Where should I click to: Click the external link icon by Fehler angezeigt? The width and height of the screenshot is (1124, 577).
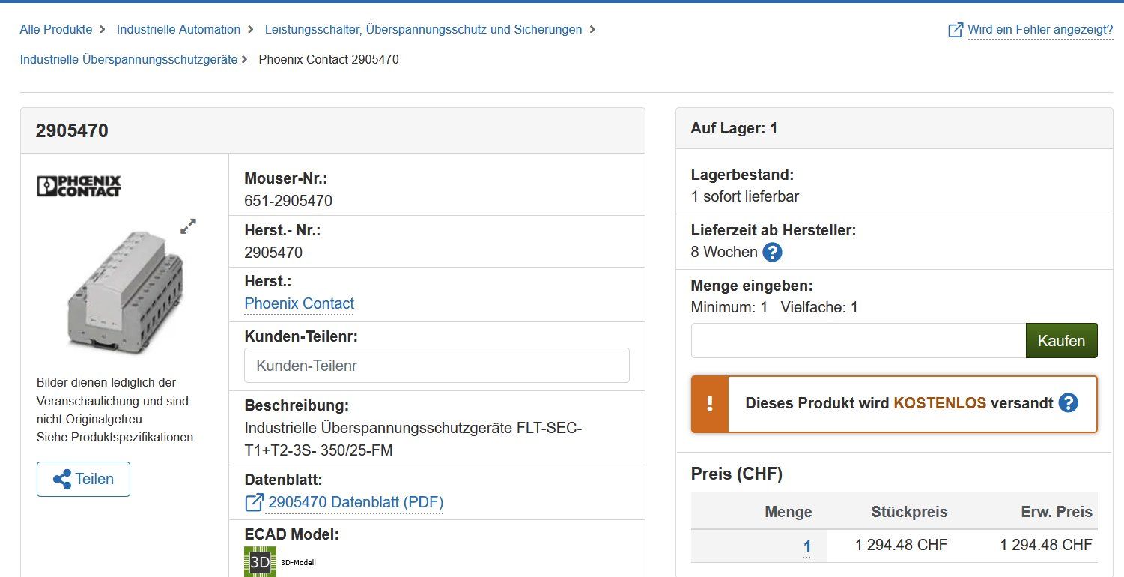click(x=956, y=30)
